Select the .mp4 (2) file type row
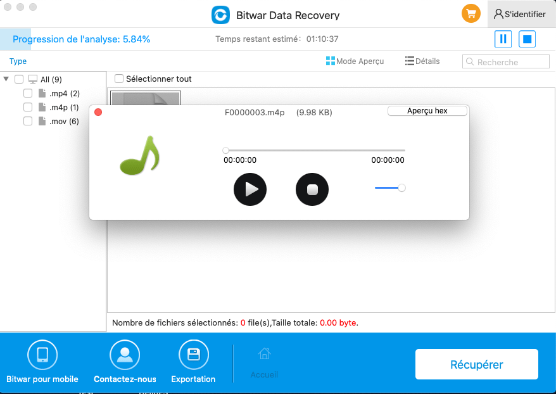Viewport: 556px width, 394px height. 64,93
